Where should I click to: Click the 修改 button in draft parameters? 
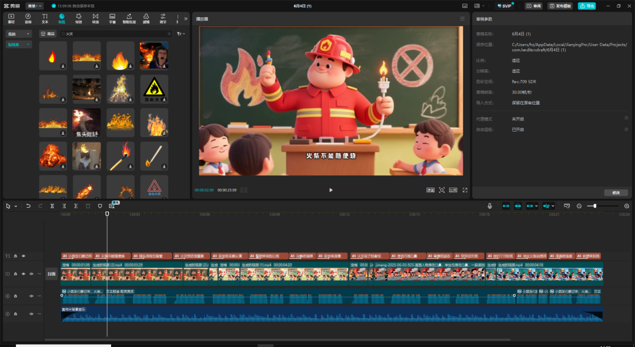point(616,192)
